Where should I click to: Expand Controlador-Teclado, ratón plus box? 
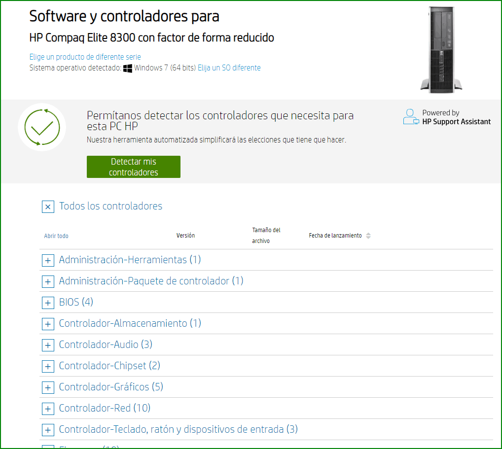[x=48, y=430]
